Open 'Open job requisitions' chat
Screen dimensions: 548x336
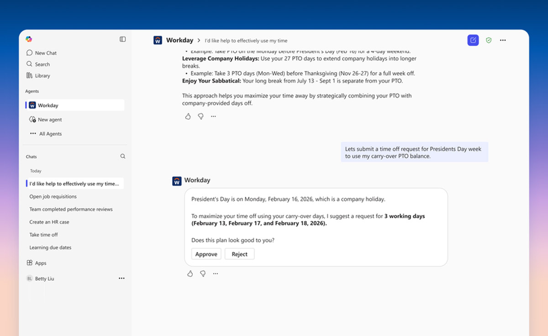tap(53, 197)
